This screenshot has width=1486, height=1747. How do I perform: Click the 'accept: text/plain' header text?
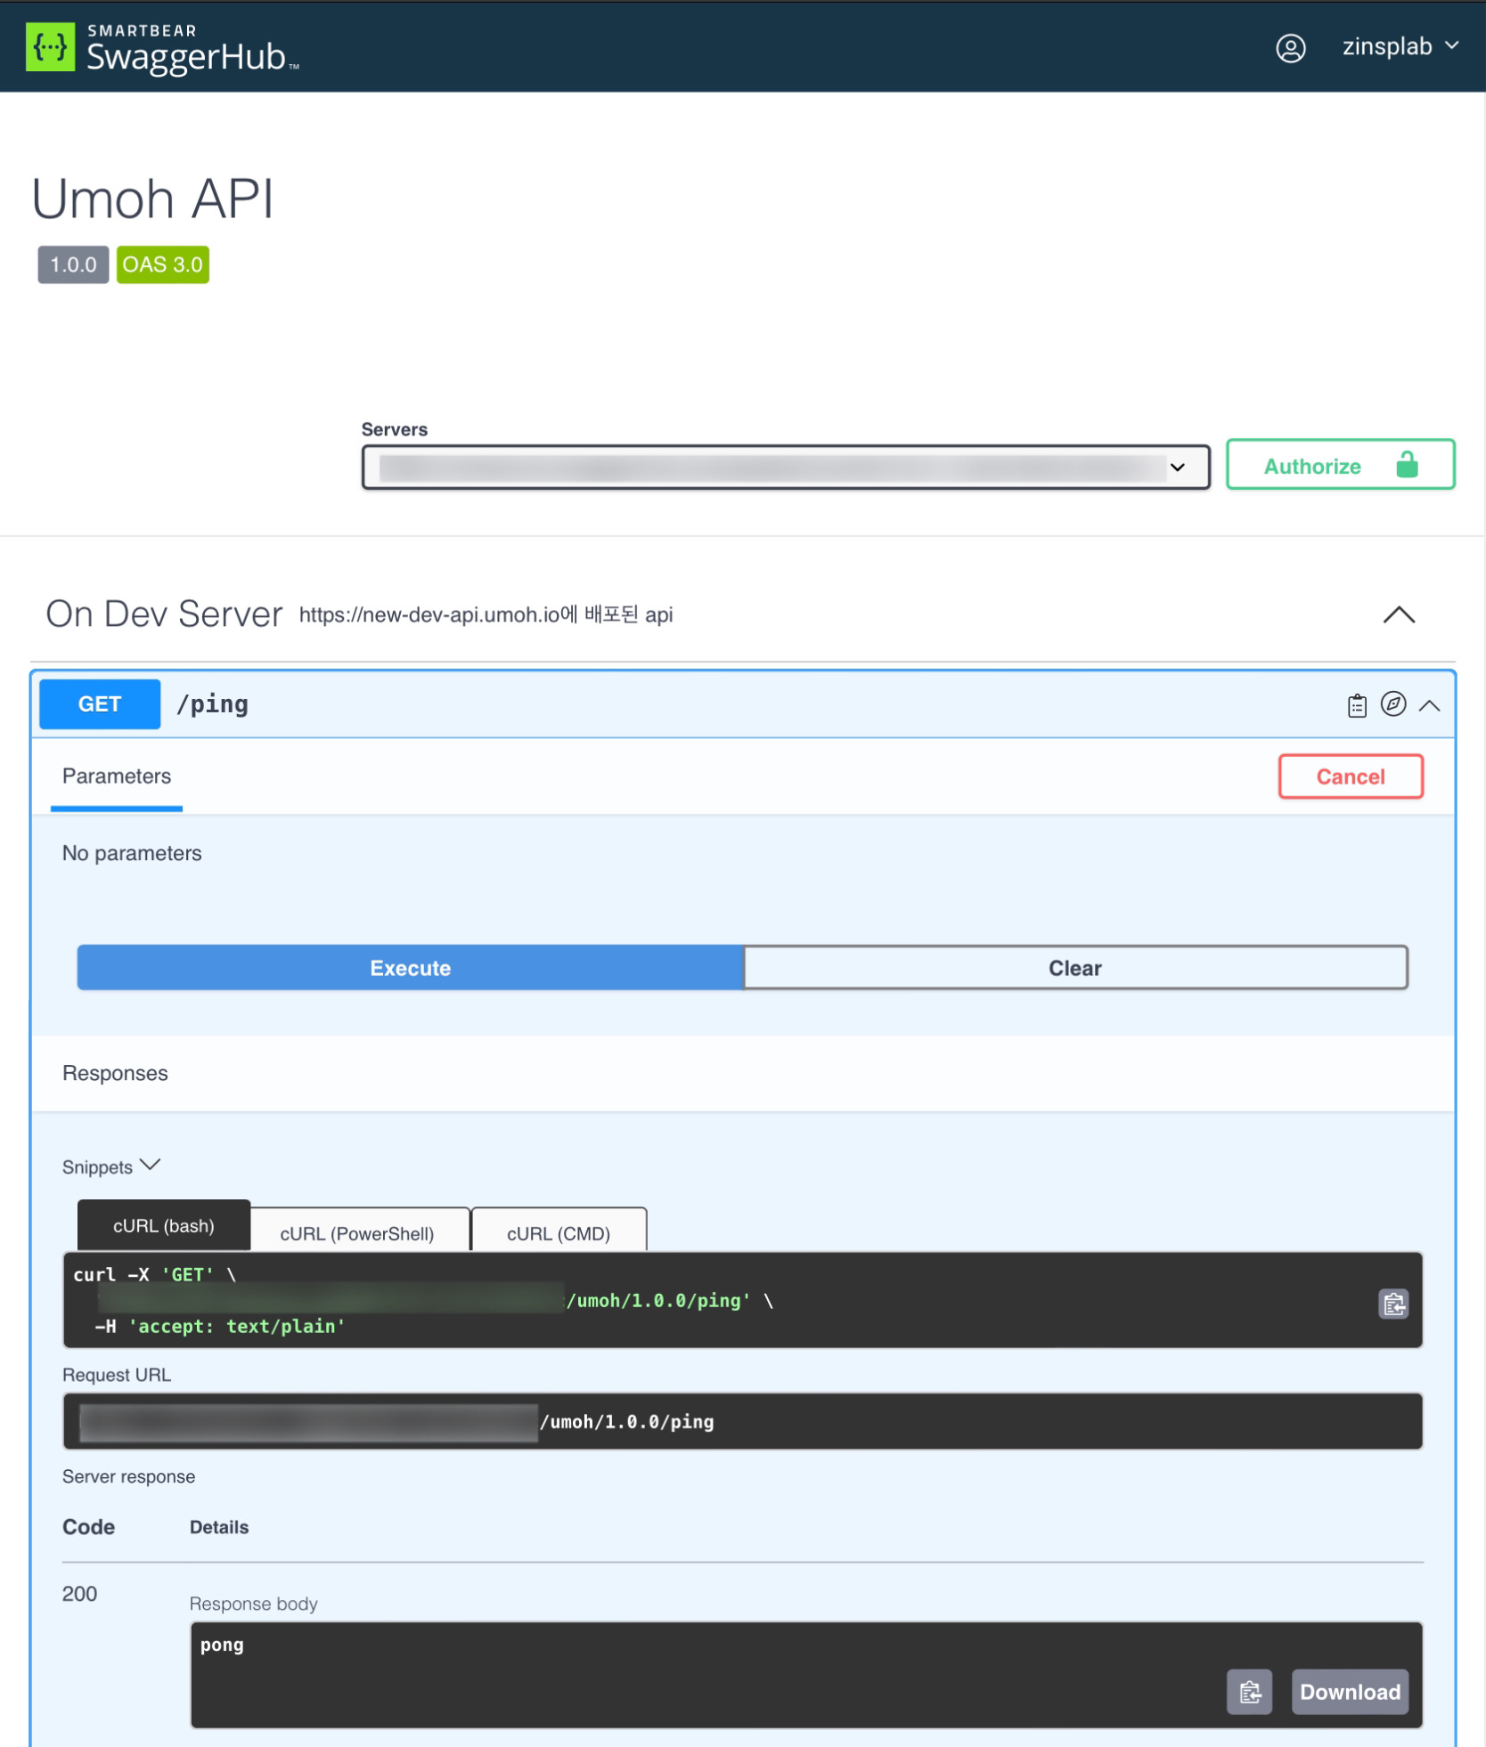pyautogui.click(x=237, y=1327)
